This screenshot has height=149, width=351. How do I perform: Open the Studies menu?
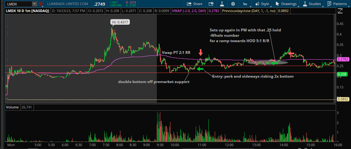point(312,4)
